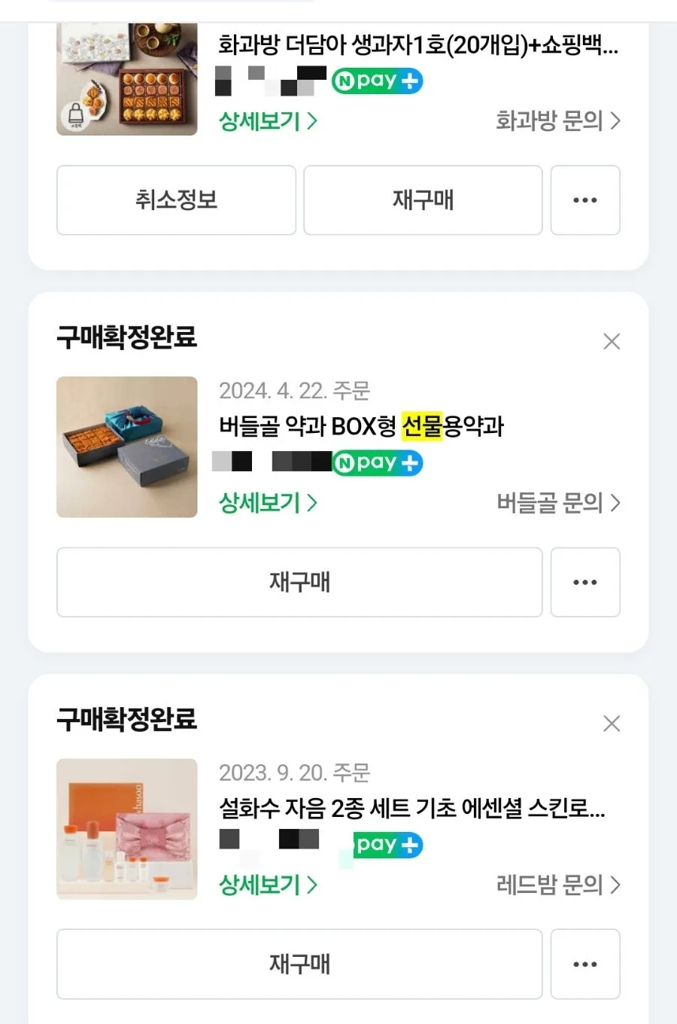The width and height of the screenshot is (677, 1024).
Task: Contact seller via 화과방 문의
Action: (557, 120)
